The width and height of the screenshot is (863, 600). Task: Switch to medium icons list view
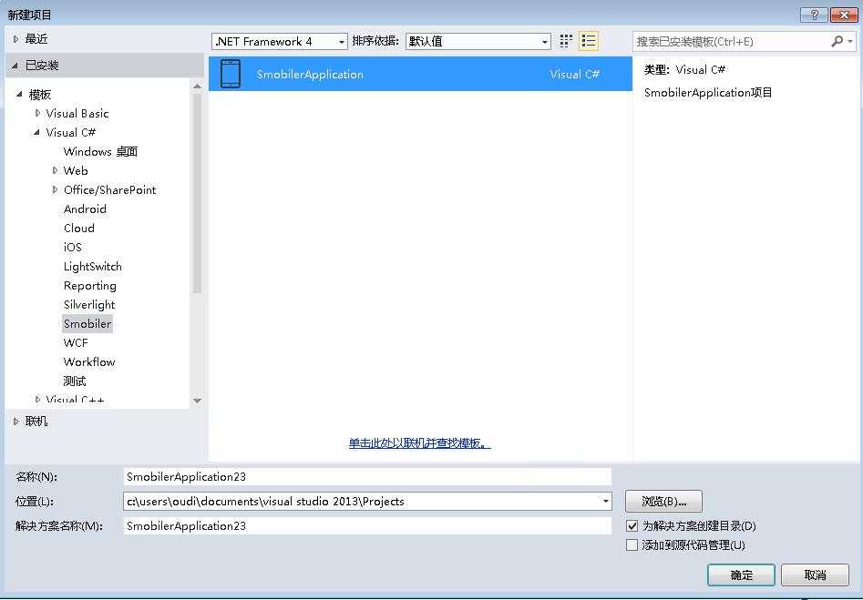click(x=589, y=41)
